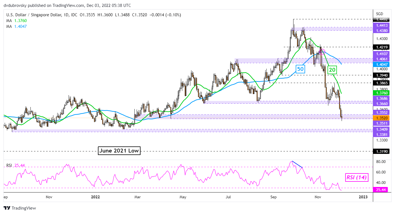This screenshot has width=395, height=214.
Task: Click the 1.4300 price scale value
Action: point(382,39)
